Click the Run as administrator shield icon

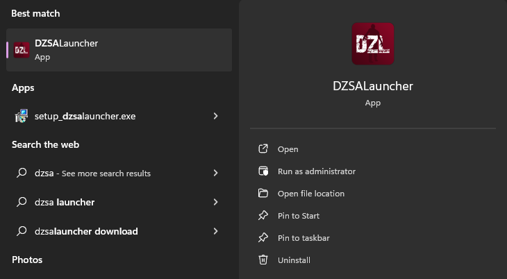pyautogui.click(x=263, y=171)
